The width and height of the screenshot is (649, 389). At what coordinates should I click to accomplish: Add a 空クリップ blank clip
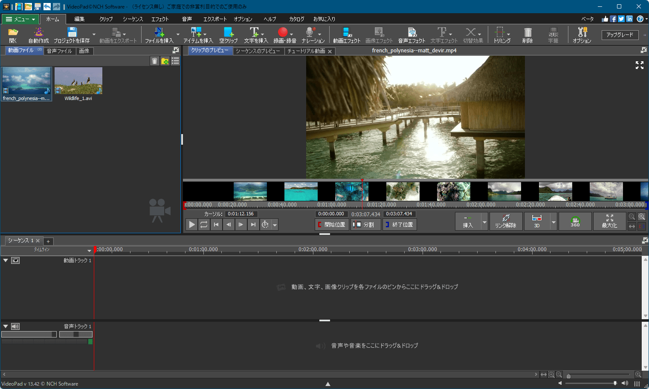coord(228,35)
